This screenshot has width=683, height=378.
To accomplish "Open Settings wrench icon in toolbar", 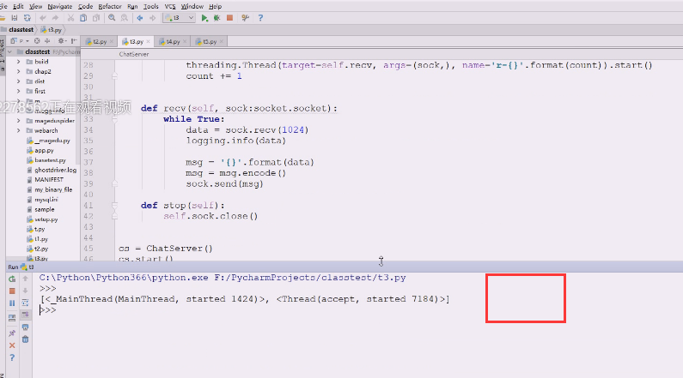I will point(245,18).
